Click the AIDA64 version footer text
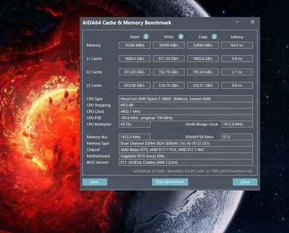289x233 pixels. point(193,171)
